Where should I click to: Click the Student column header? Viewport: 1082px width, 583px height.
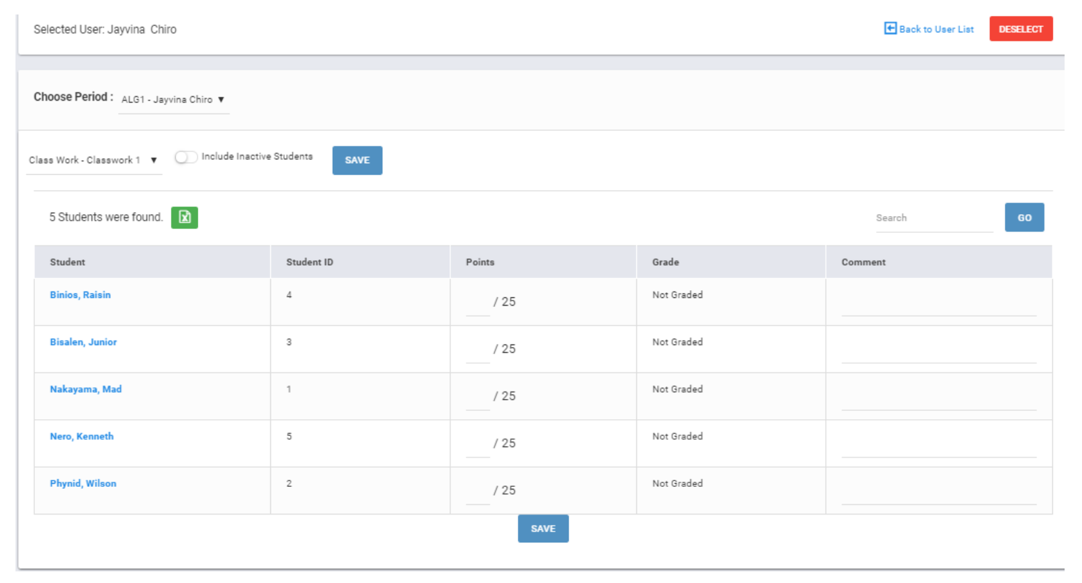pyautogui.click(x=68, y=262)
